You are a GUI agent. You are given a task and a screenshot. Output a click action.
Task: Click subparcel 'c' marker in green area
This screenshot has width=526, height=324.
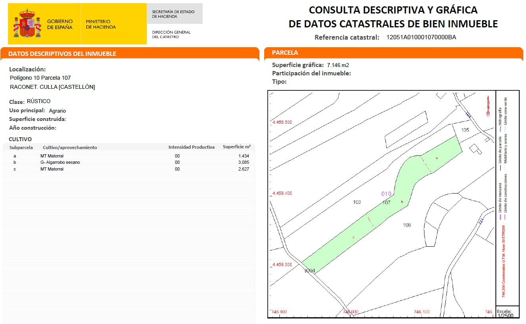[353, 237]
